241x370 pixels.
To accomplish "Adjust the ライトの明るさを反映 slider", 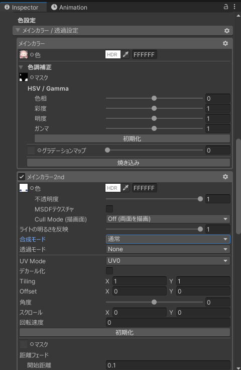I will [x=154, y=229].
